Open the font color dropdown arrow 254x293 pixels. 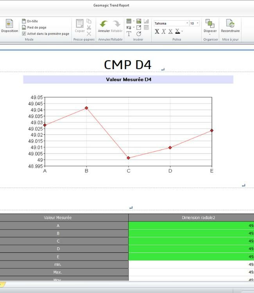point(182,31)
